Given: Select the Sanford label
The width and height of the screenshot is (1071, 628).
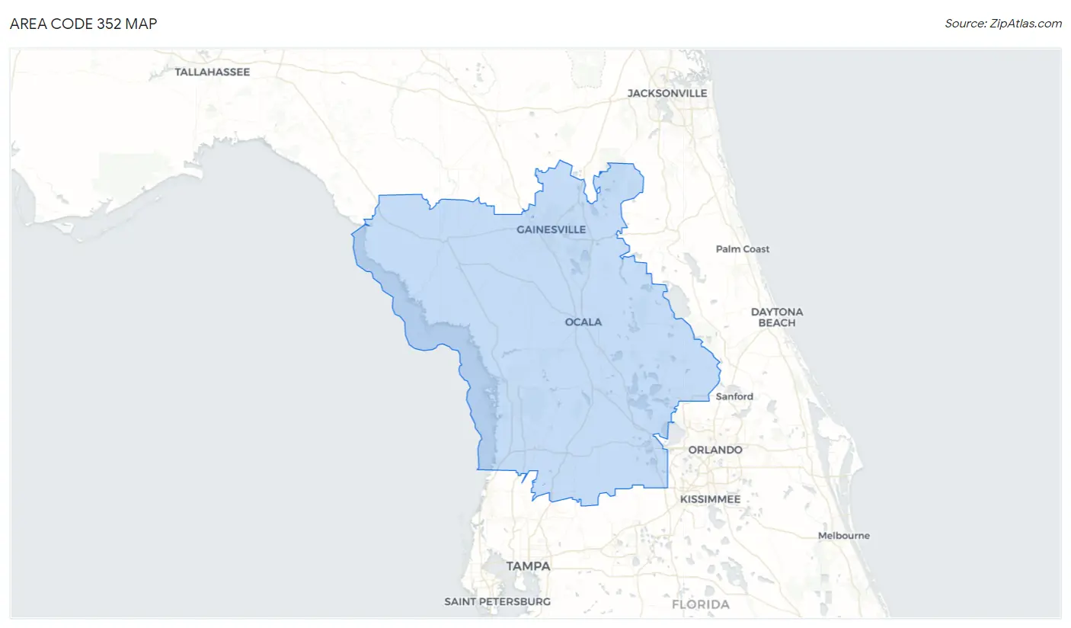Looking at the screenshot, I should 734,396.
